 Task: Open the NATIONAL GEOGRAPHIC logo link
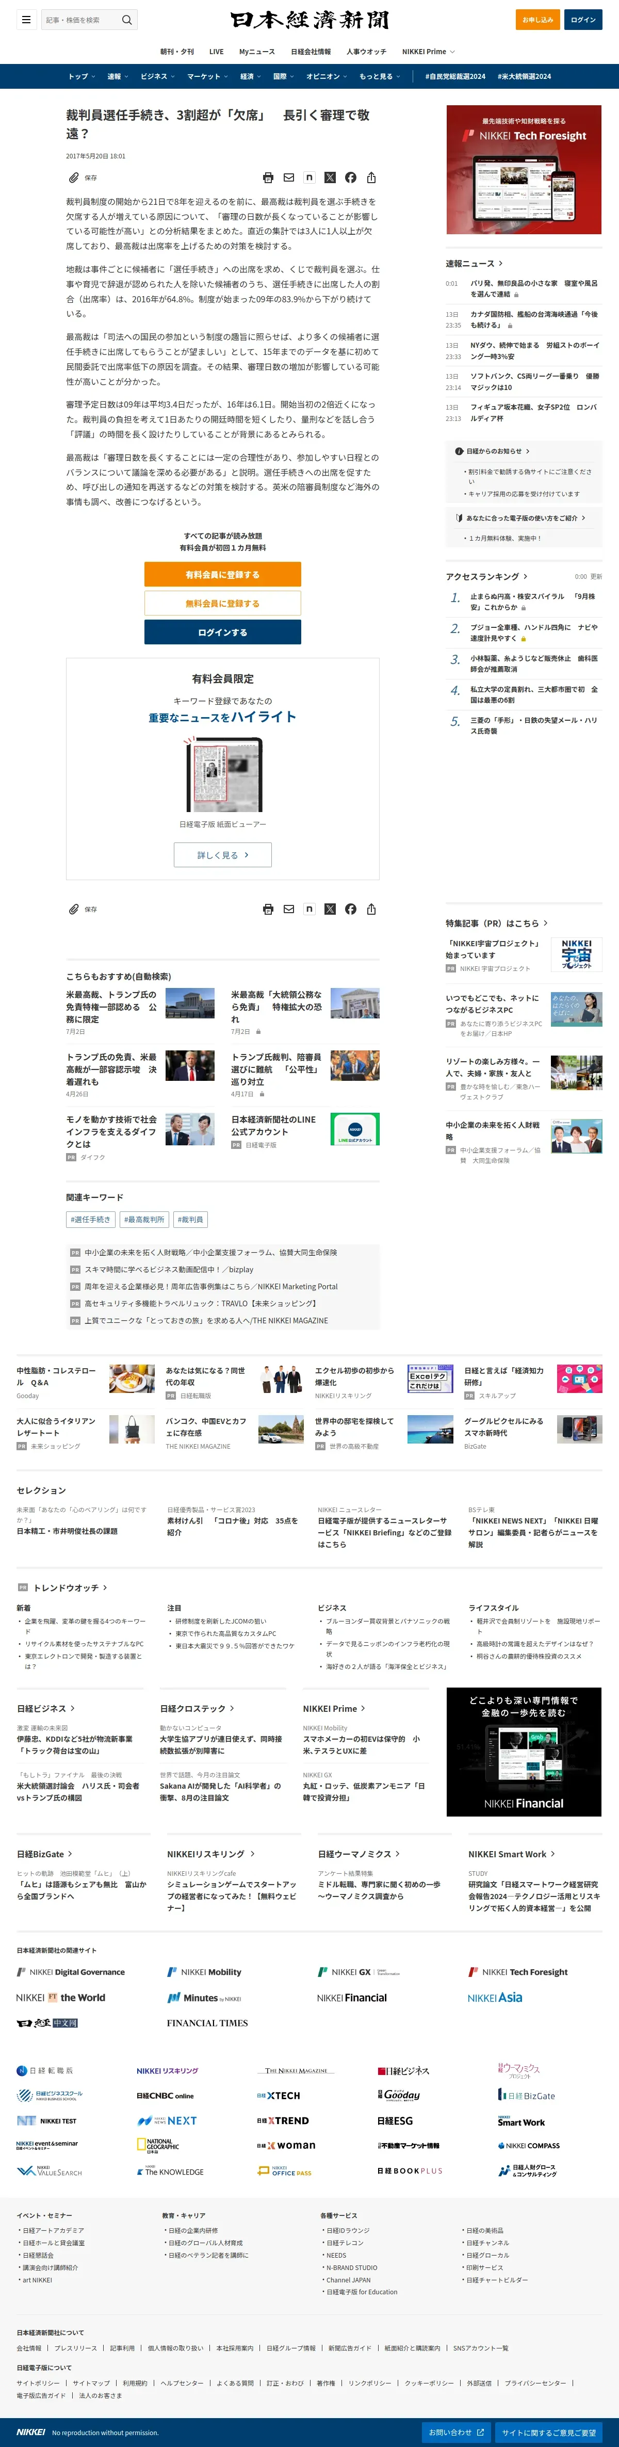(x=158, y=2145)
